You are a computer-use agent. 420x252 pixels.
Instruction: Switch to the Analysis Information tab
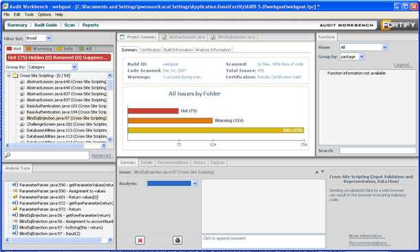pyautogui.click(x=213, y=50)
